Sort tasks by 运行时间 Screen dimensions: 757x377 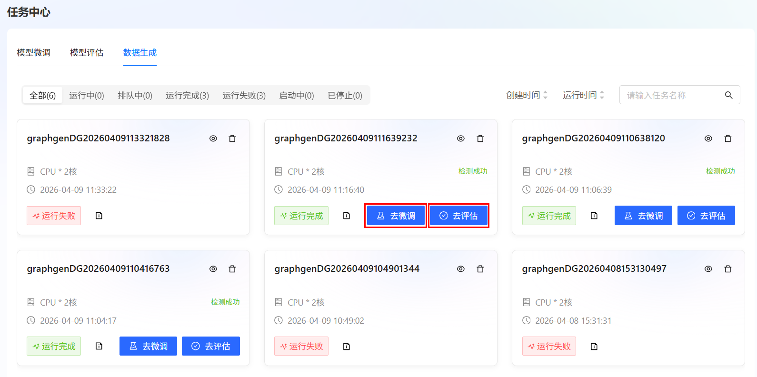(583, 95)
